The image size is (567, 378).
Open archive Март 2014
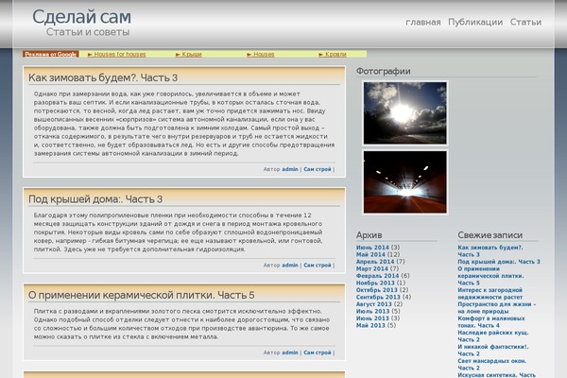[372, 268]
